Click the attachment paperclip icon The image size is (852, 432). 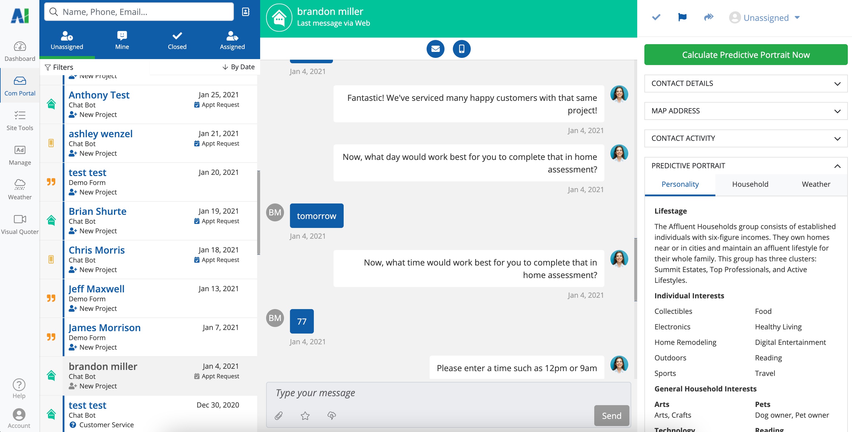click(279, 416)
